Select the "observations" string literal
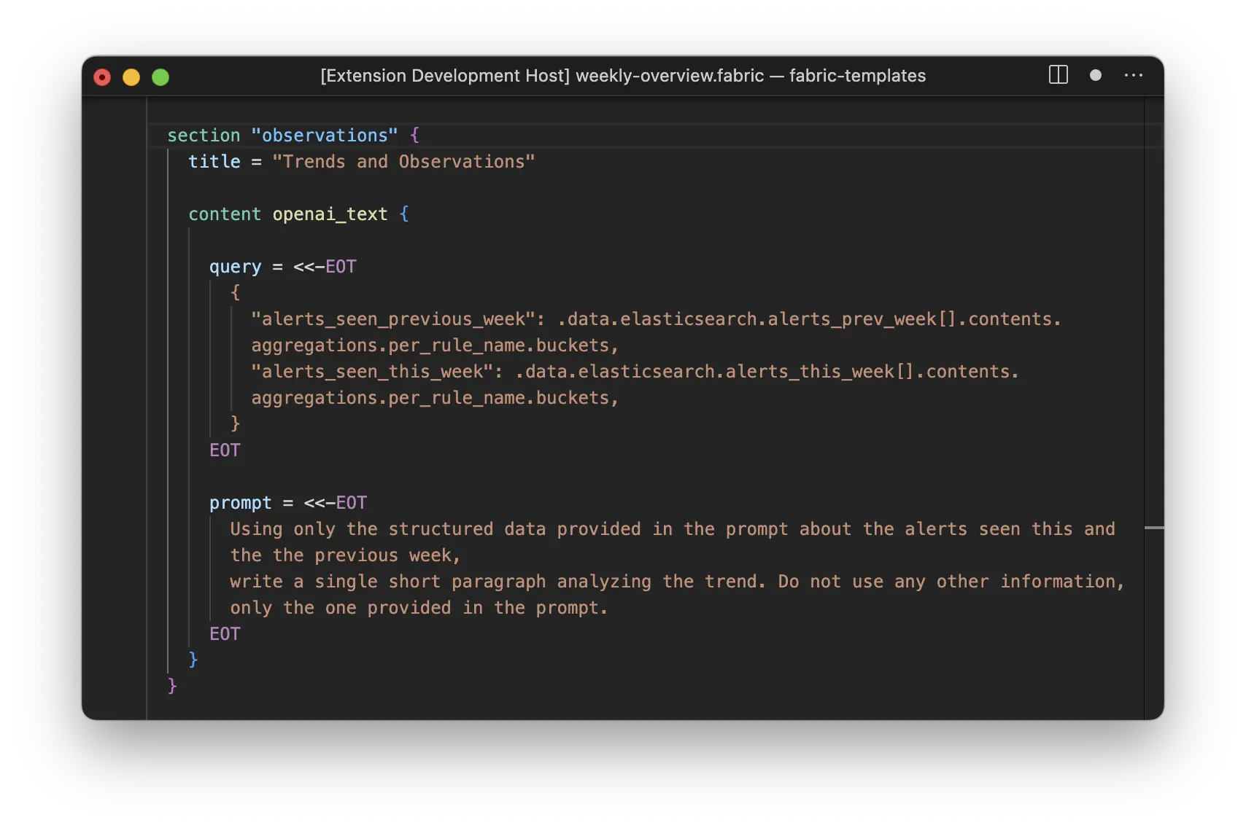The width and height of the screenshot is (1246, 828). coord(325,135)
